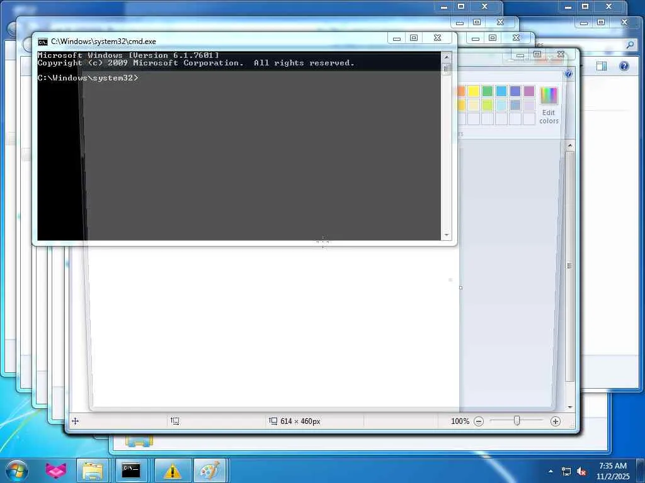Maximize the cmd.exe window

[414, 38]
